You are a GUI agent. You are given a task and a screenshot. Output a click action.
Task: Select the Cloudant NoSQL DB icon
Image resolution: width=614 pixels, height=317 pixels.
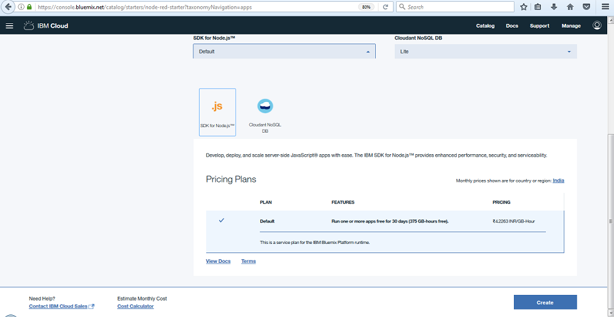pyautogui.click(x=265, y=106)
